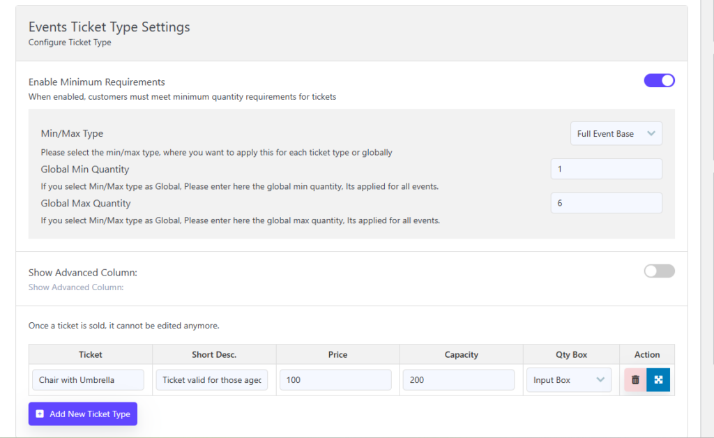Image resolution: width=714 pixels, height=438 pixels.
Task: Click the Global Max Quantity label
Action: (86, 204)
